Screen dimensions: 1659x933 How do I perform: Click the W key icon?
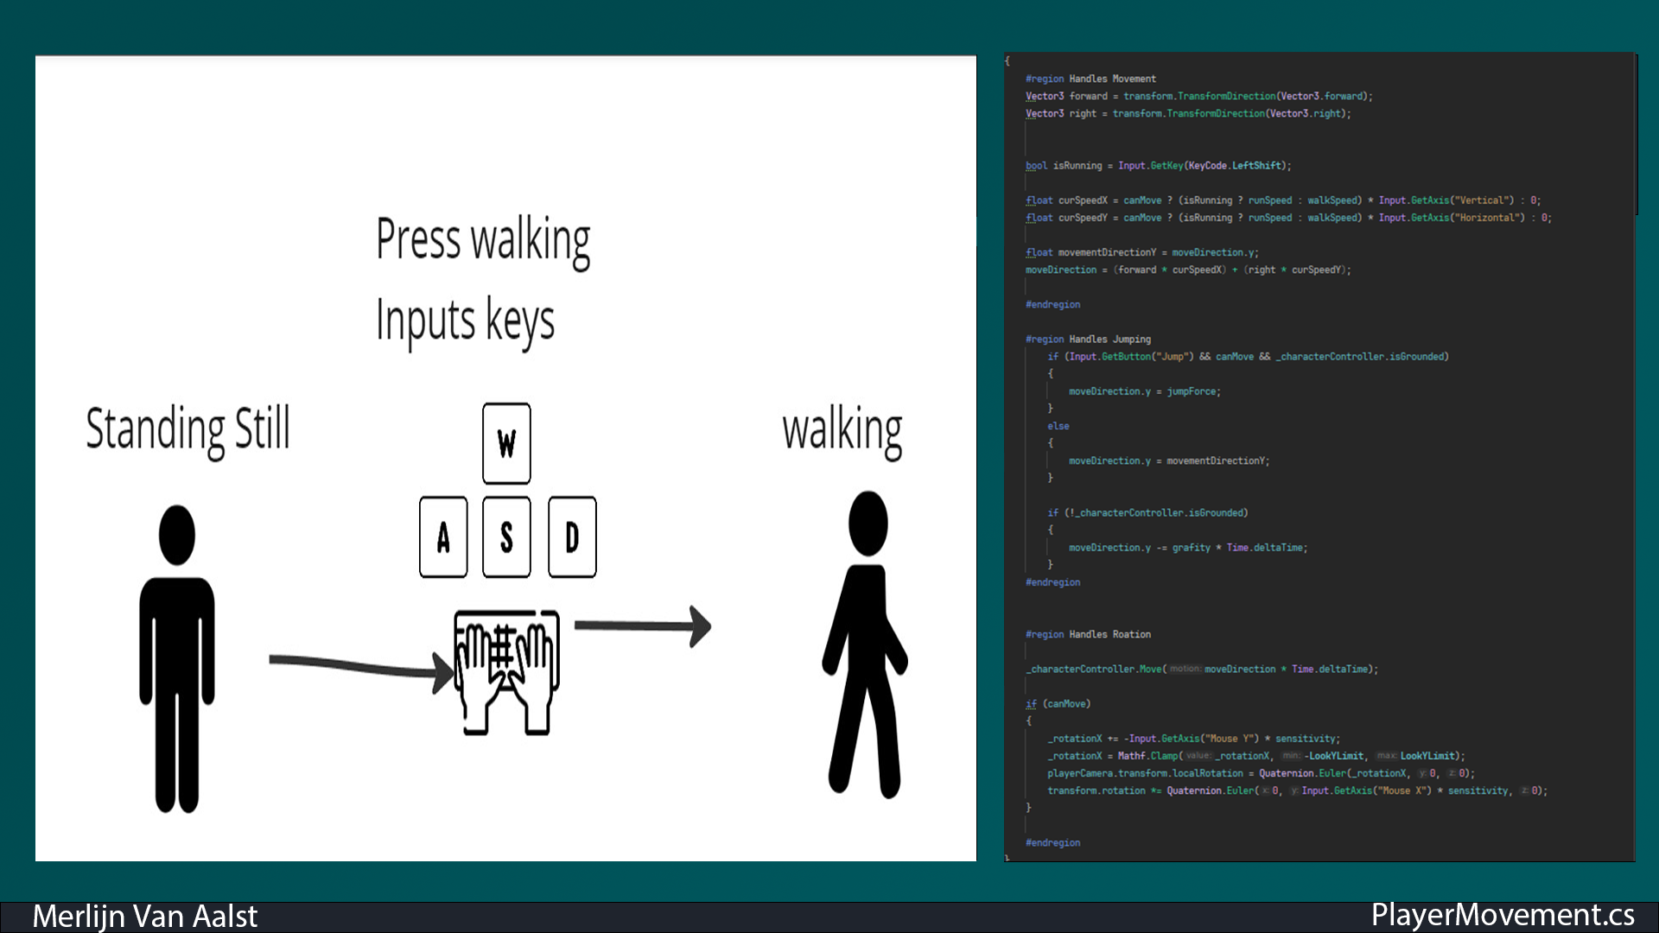(x=506, y=443)
